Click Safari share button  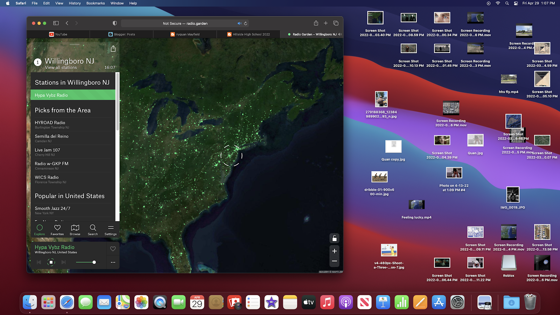[316, 23]
